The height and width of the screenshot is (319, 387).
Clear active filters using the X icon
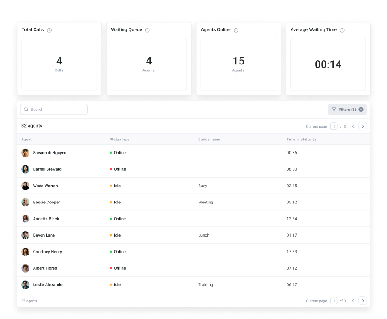point(361,109)
